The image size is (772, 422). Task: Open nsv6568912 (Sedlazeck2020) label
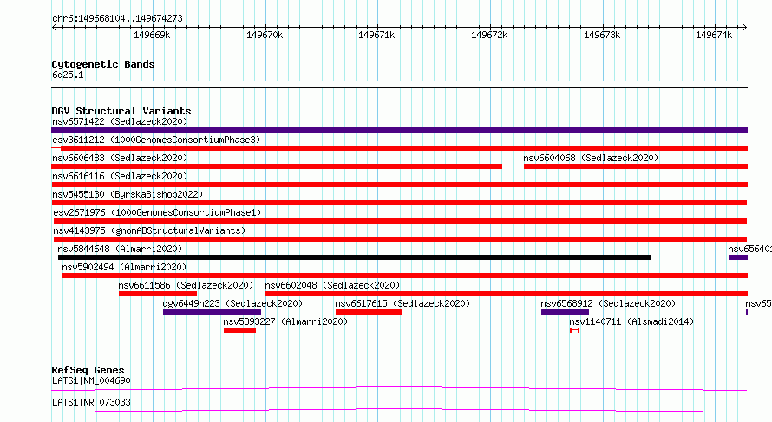(608, 303)
